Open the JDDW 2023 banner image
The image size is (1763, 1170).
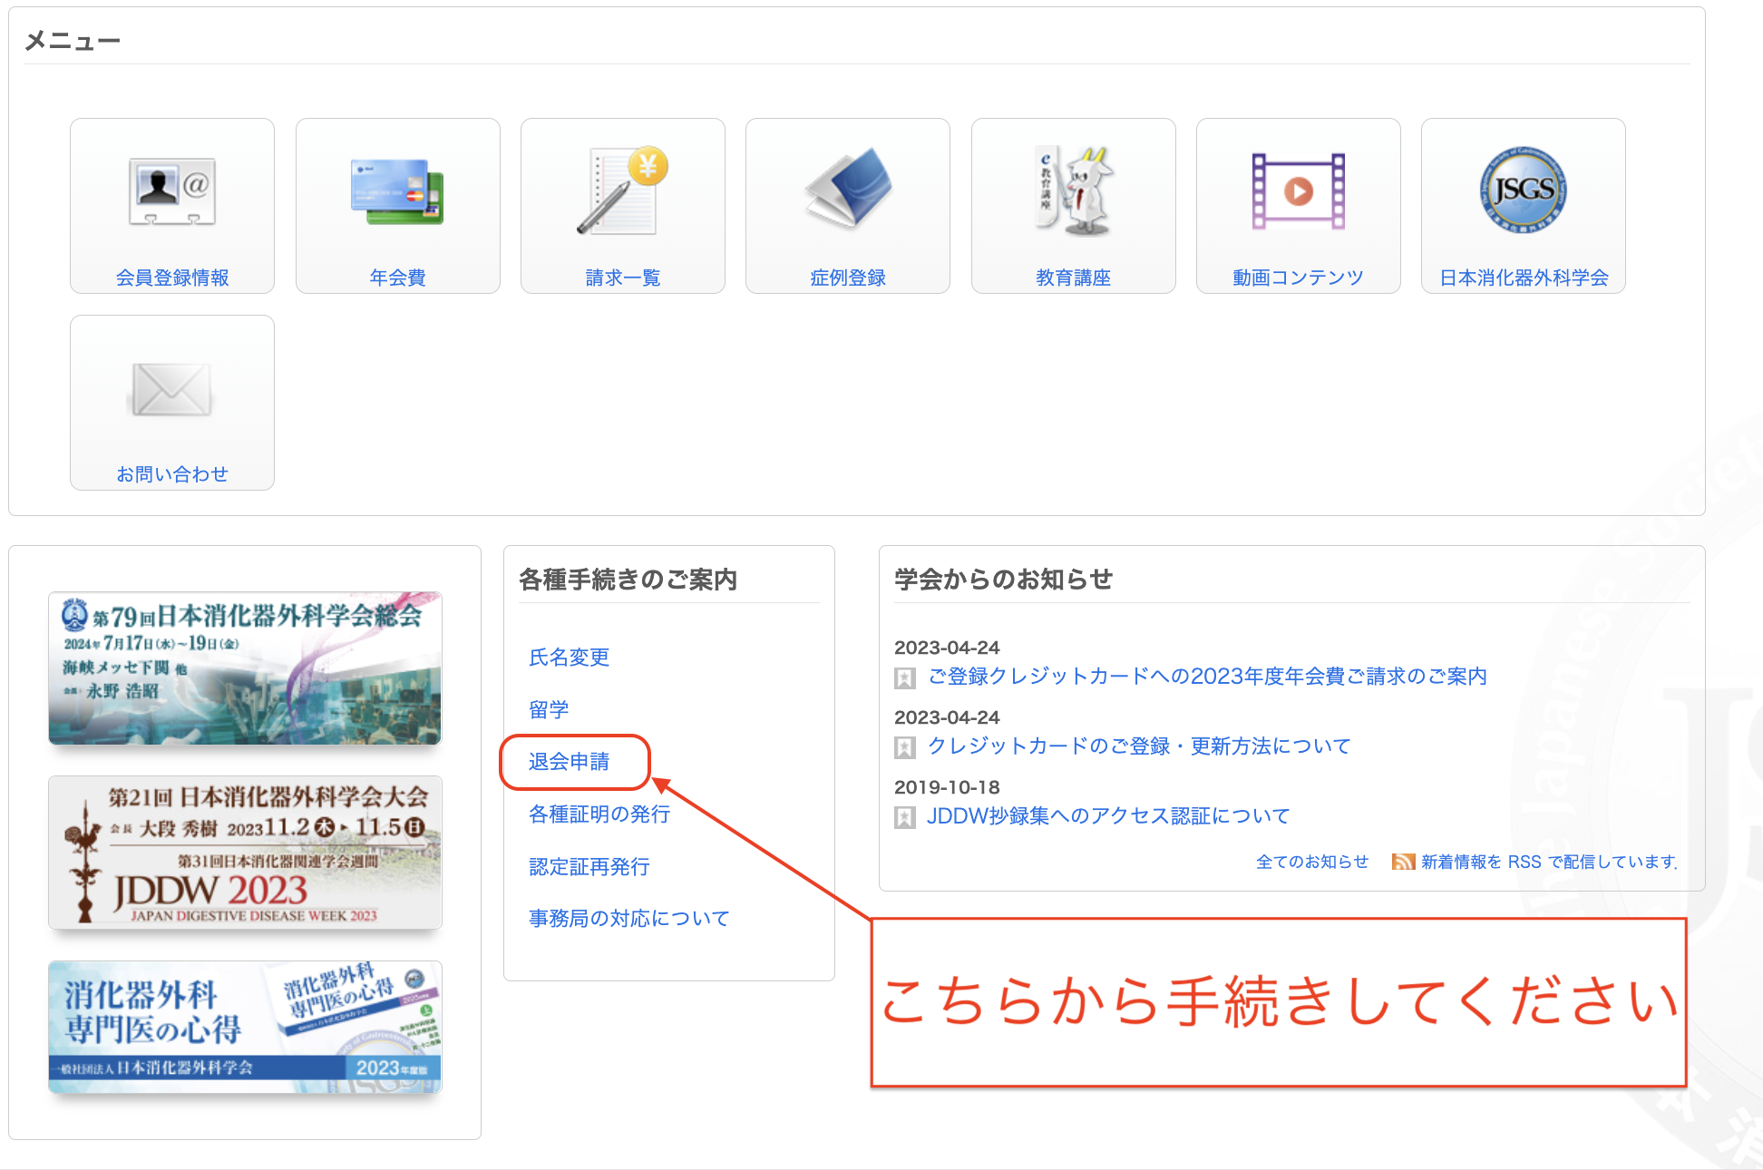coord(245,853)
